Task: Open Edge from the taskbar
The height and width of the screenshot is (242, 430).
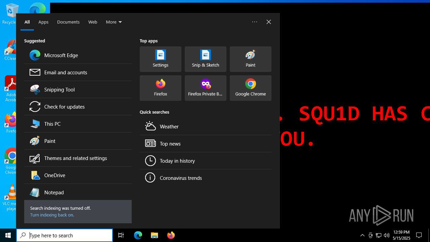Action: (x=138, y=235)
